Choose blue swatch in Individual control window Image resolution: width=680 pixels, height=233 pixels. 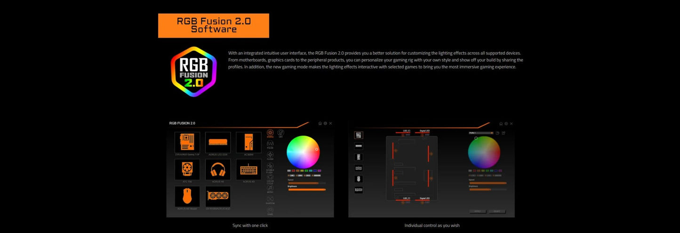point(496,171)
